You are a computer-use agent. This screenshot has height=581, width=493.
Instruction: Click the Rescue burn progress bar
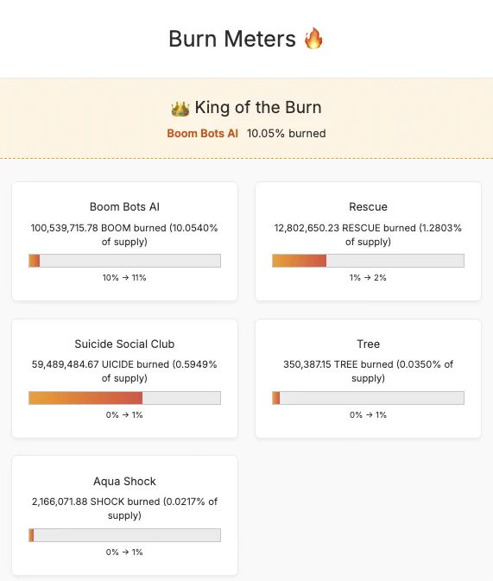pyautogui.click(x=368, y=261)
